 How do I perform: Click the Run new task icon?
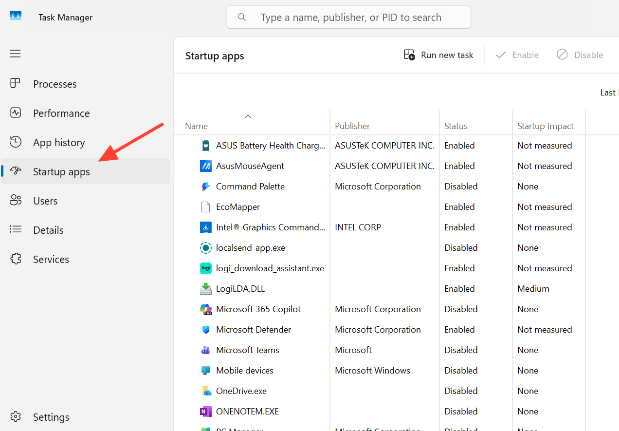point(409,55)
